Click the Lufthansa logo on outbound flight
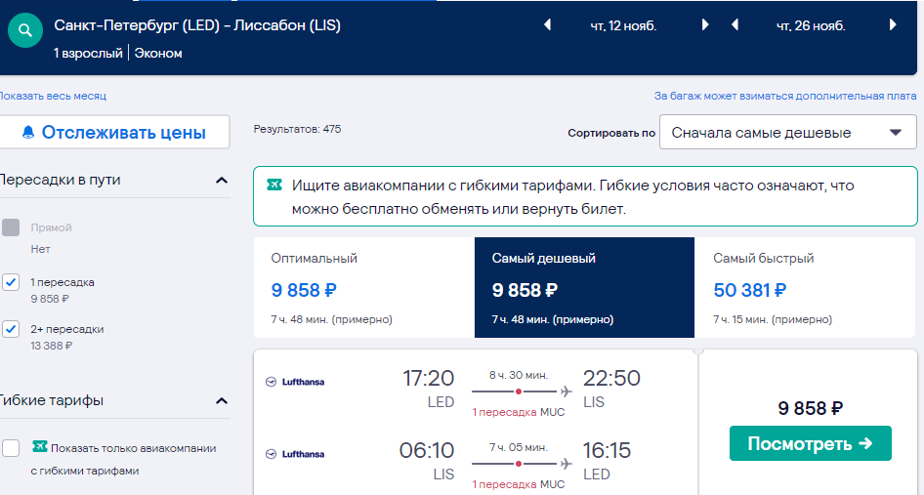 click(295, 382)
